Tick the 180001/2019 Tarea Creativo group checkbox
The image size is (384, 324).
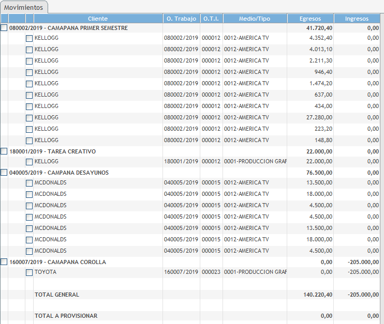tap(4, 151)
